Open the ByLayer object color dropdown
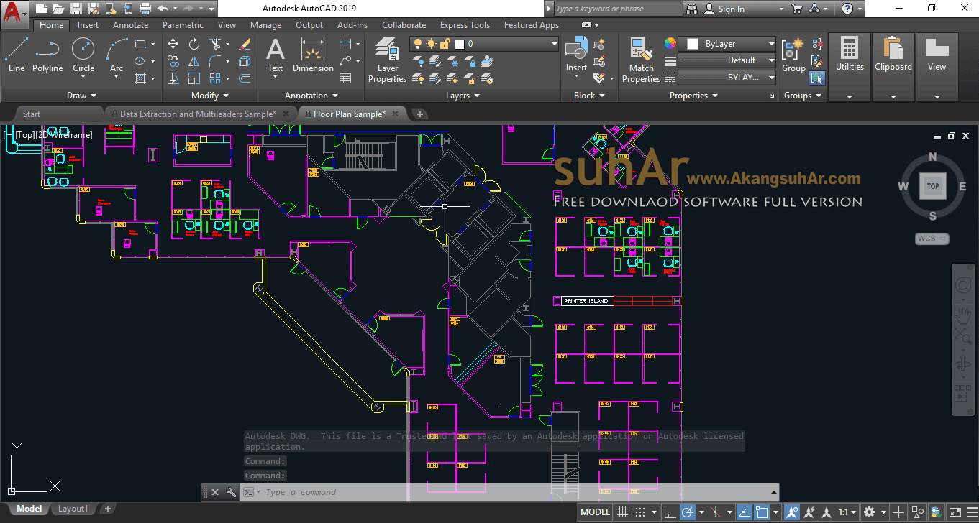 (x=728, y=44)
